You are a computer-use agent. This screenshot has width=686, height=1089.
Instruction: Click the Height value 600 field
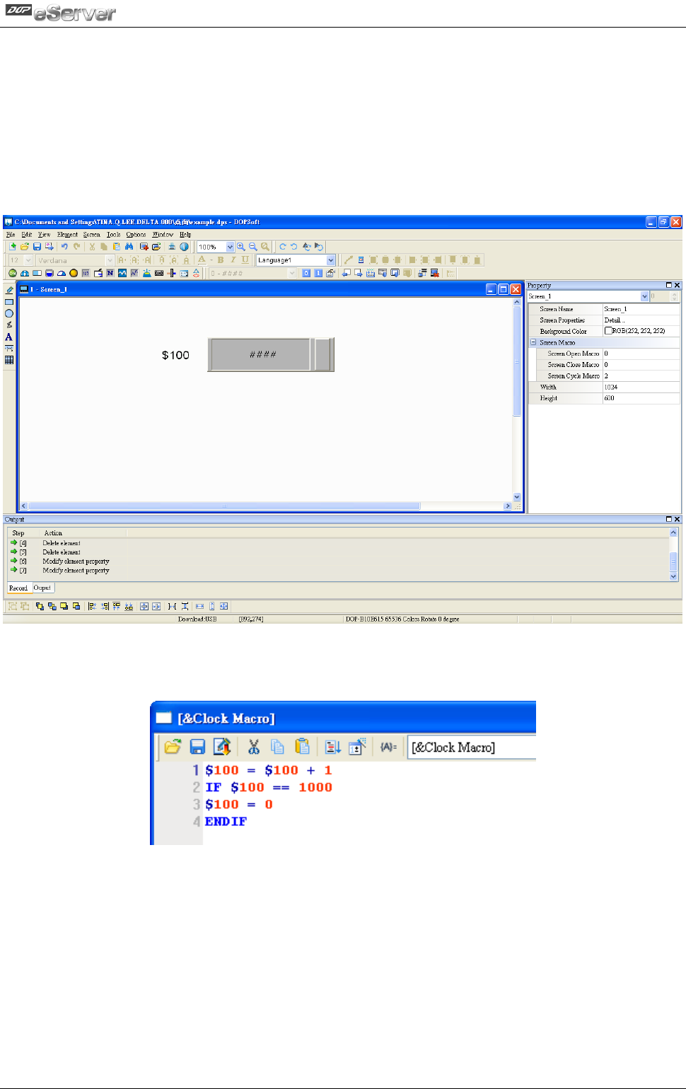tap(641, 398)
